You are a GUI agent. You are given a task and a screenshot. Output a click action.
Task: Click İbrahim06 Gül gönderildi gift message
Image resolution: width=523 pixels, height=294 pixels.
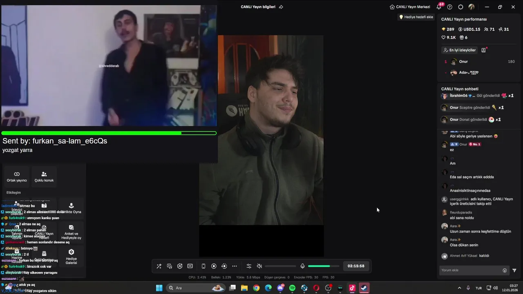(477, 96)
